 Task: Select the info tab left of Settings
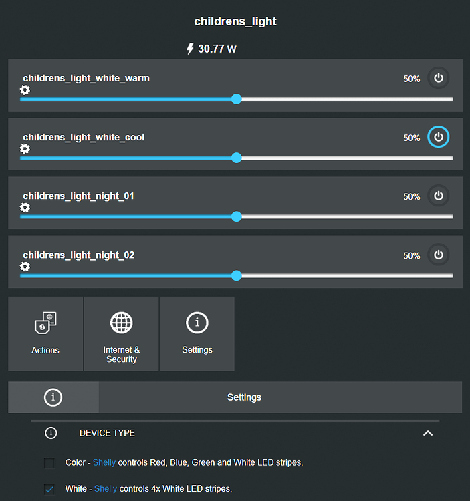(53, 397)
